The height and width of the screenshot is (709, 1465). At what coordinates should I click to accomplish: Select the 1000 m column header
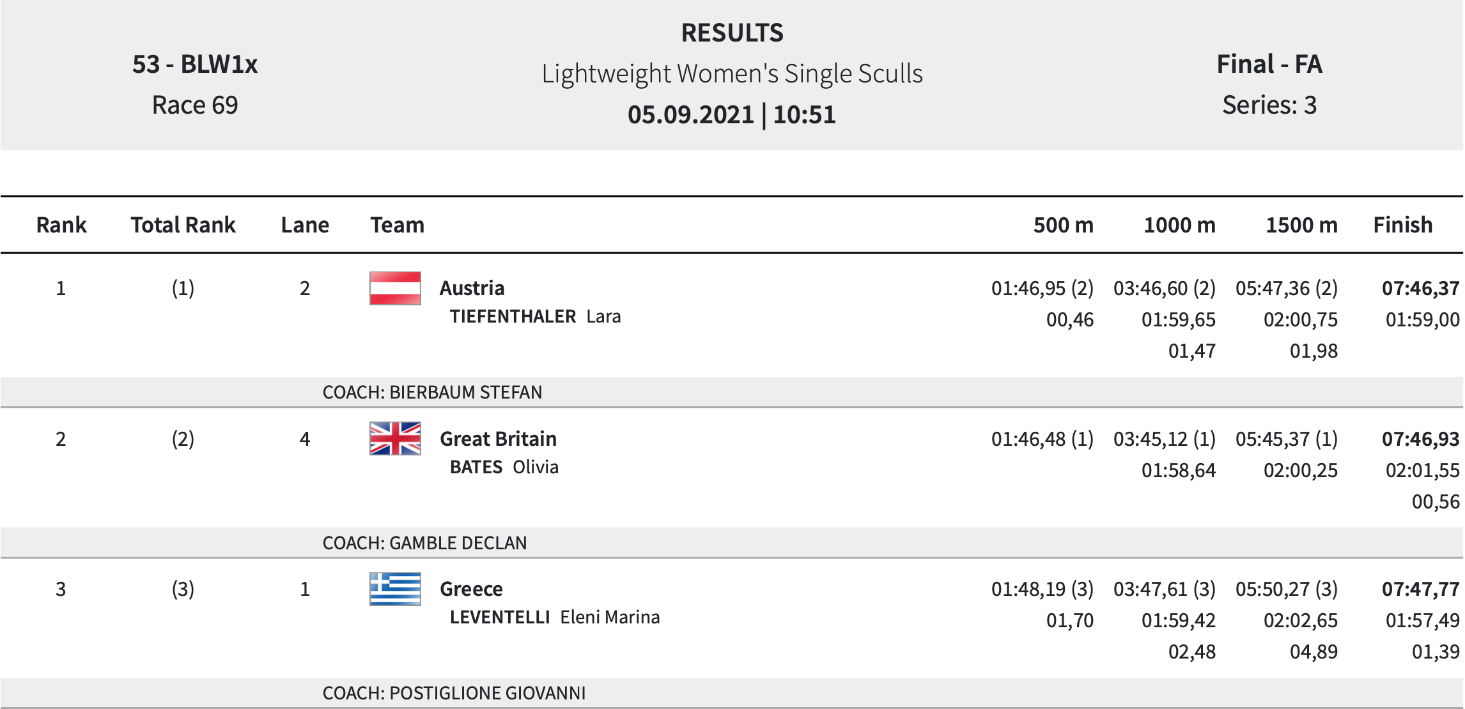(1179, 225)
